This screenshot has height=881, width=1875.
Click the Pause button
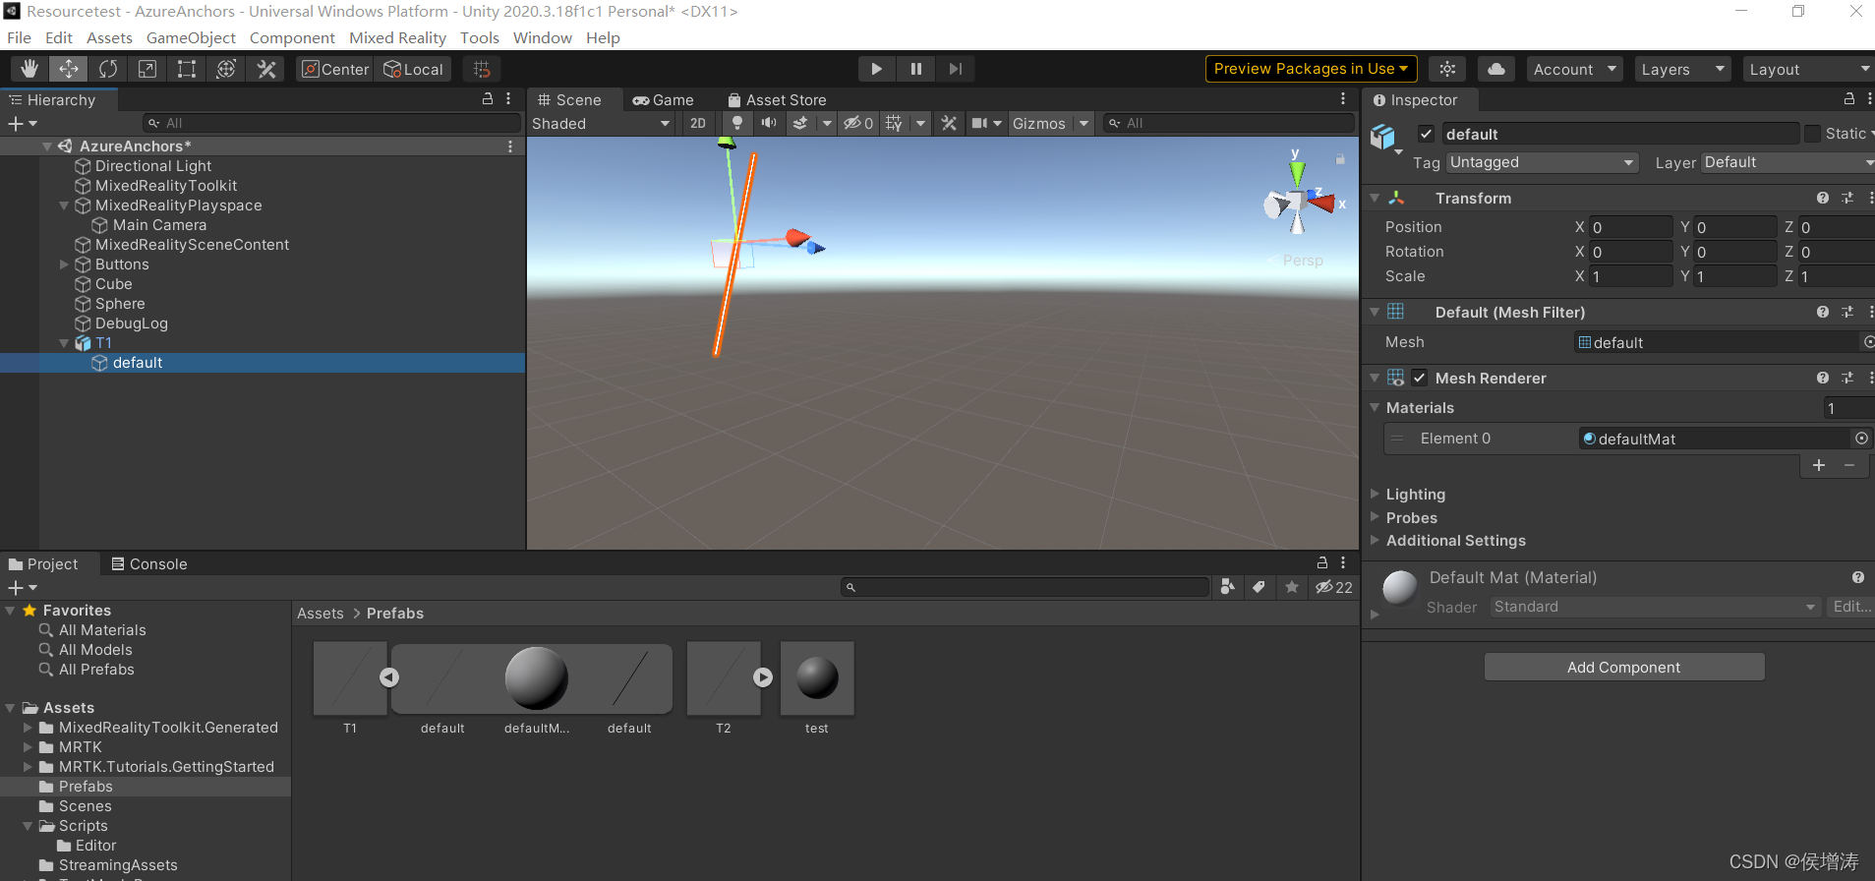[915, 69]
